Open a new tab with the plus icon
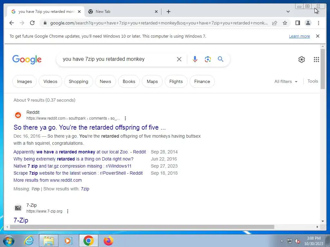This screenshot has height=247, width=330. tap(168, 12)
